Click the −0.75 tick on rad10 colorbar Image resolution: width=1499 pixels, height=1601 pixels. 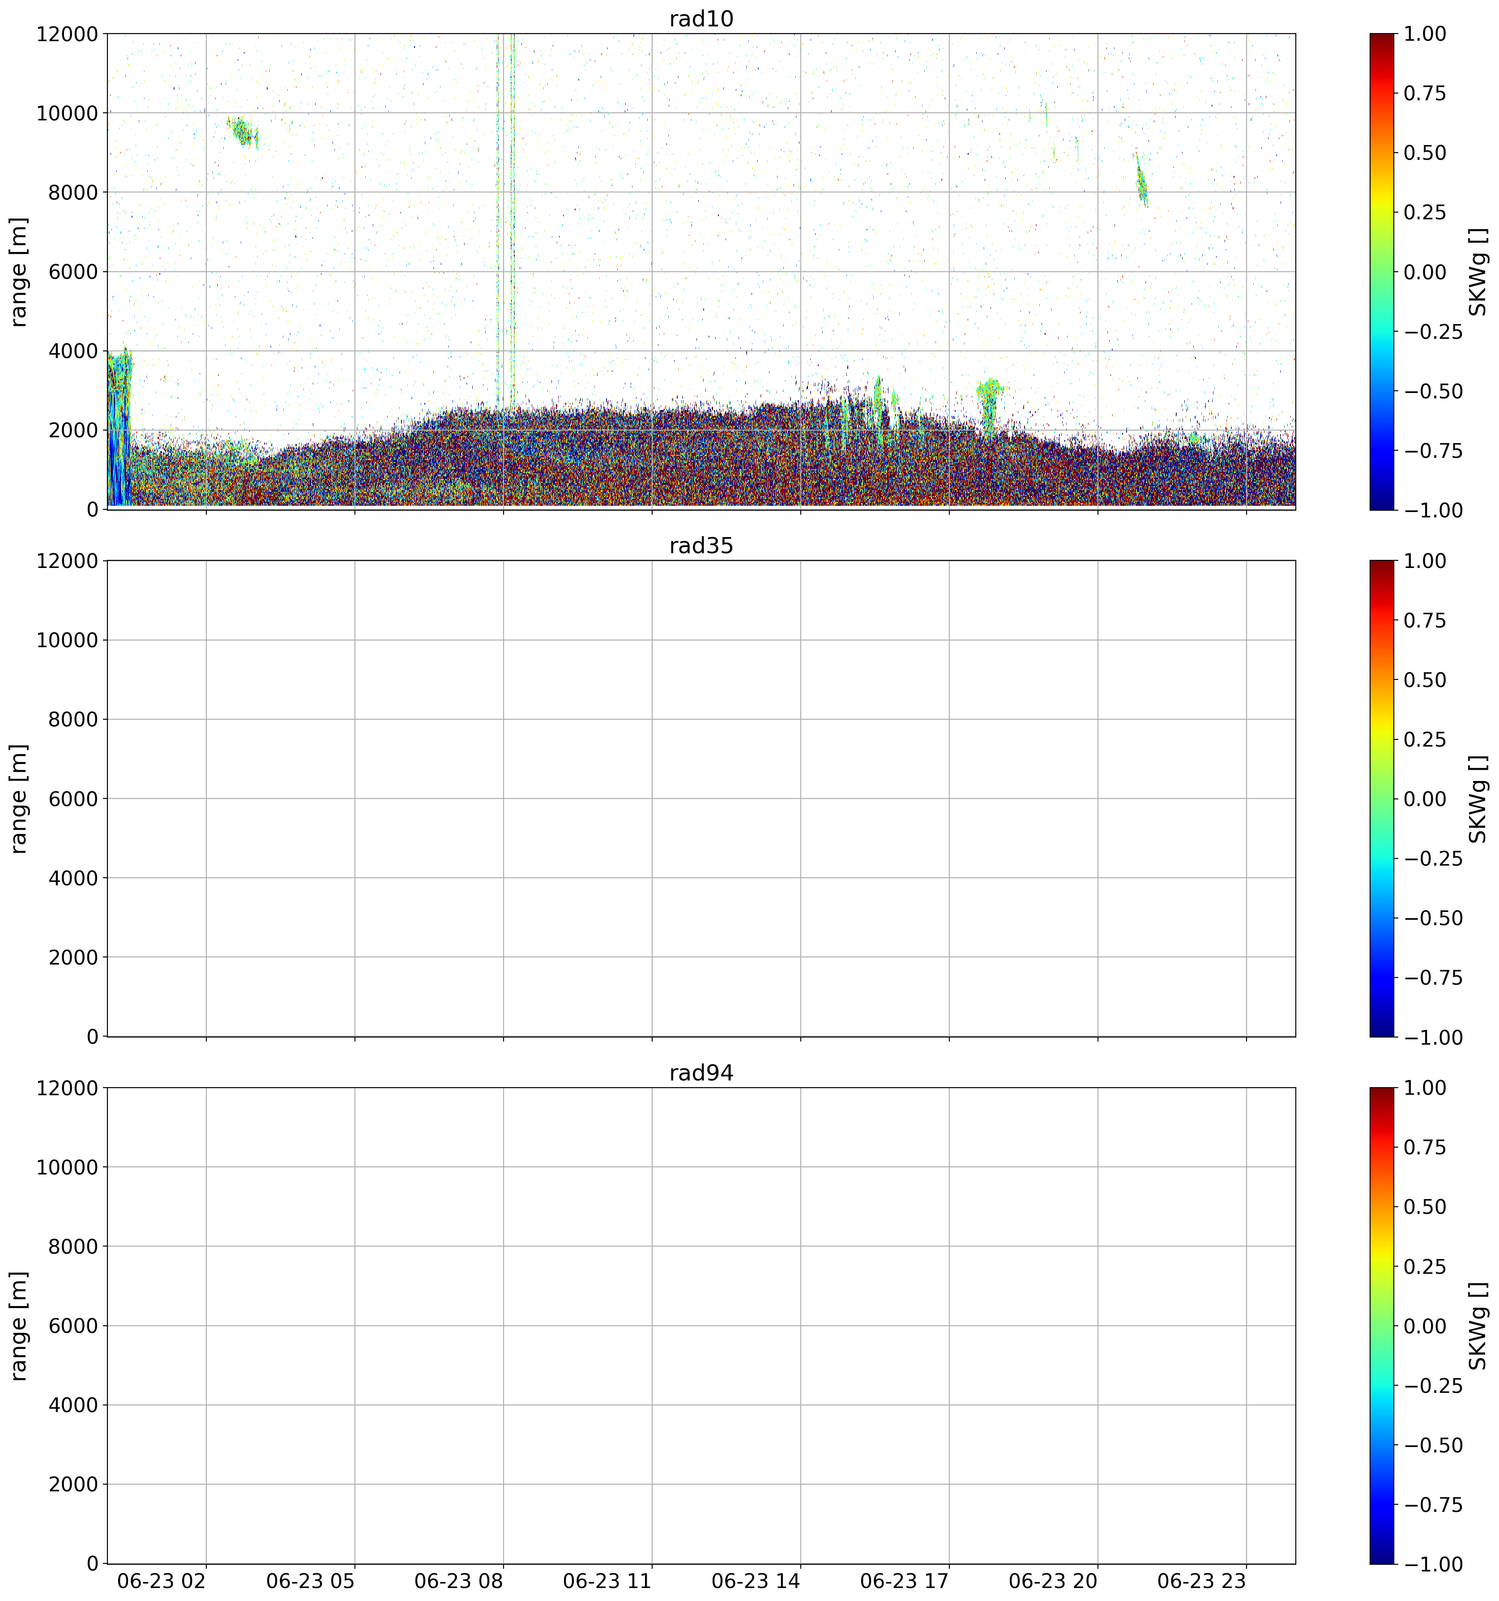[1433, 451]
